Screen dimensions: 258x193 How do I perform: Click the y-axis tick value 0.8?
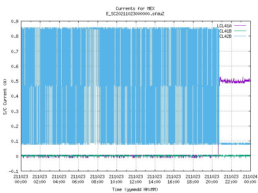15,36
